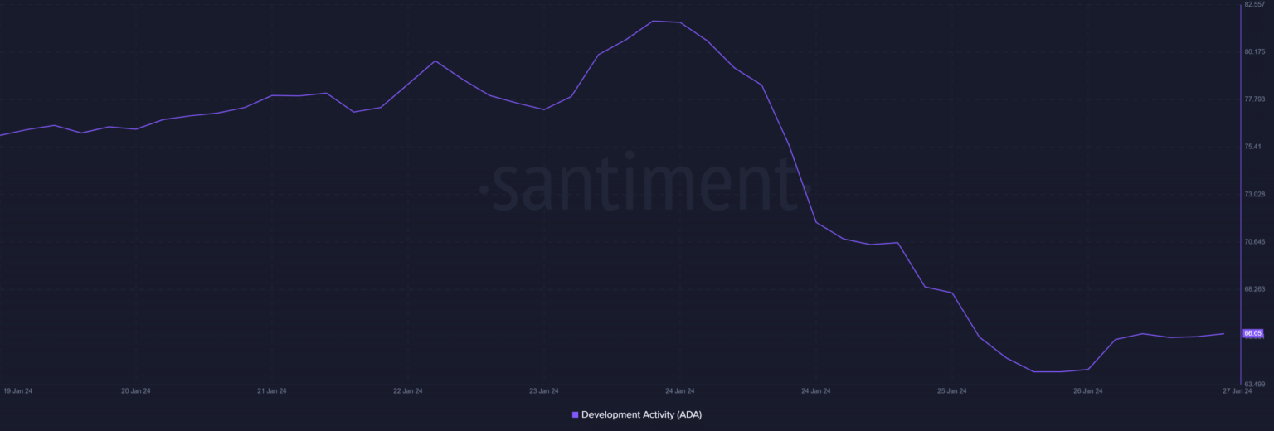
Task: Click the 70.646 y-axis label
Action: pyautogui.click(x=1254, y=241)
